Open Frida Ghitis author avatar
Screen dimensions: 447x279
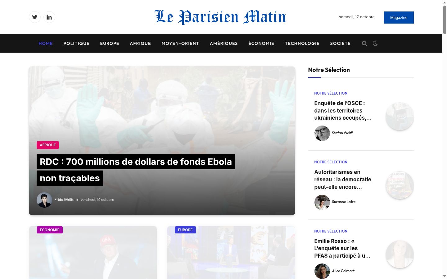(44, 200)
